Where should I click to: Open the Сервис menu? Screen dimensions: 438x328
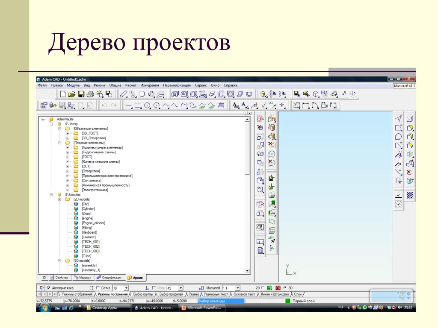201,85
